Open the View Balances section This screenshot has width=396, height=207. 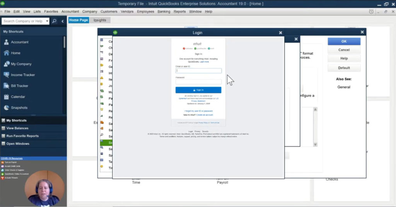pyautogui.click(x=17, y=128)
